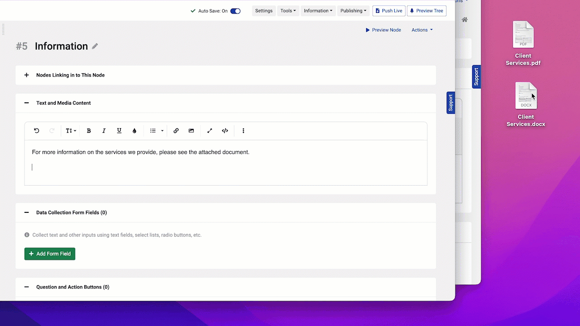Open the Publishing dropdown menu
Screen dimensions: 580x326
click(353, 11)
